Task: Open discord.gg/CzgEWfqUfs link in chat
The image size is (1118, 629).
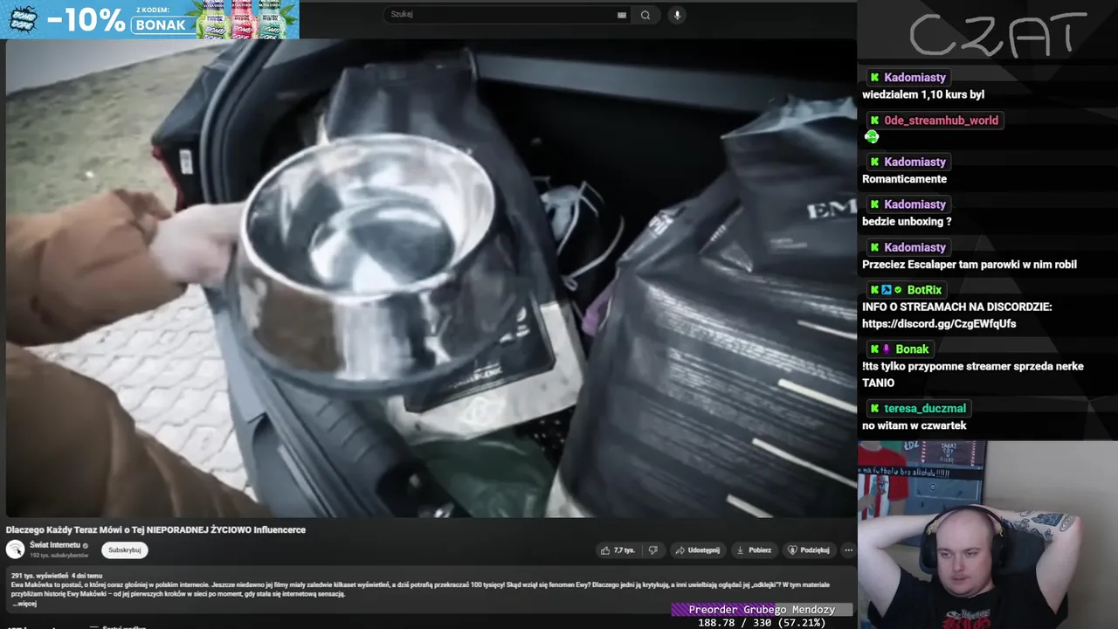Action: point(939,323)
